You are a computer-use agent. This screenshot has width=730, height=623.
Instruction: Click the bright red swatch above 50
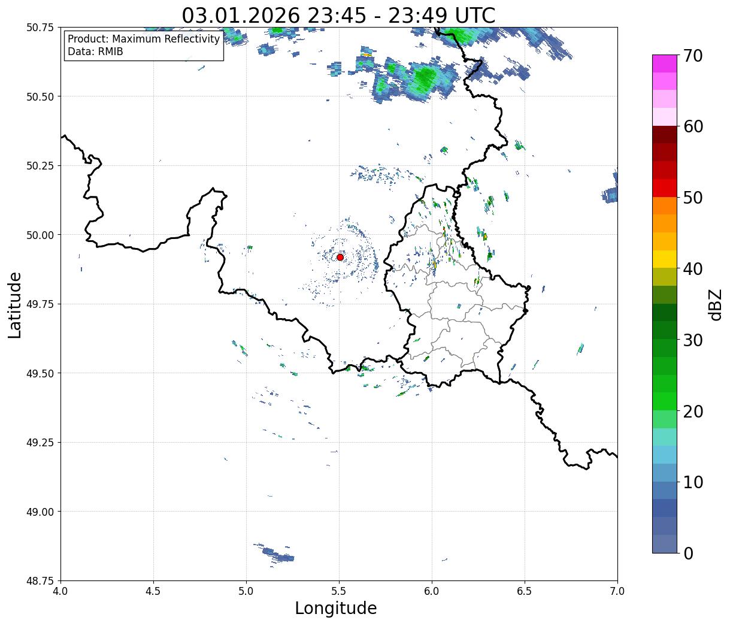pyautogui.click(x=665, y=188)
